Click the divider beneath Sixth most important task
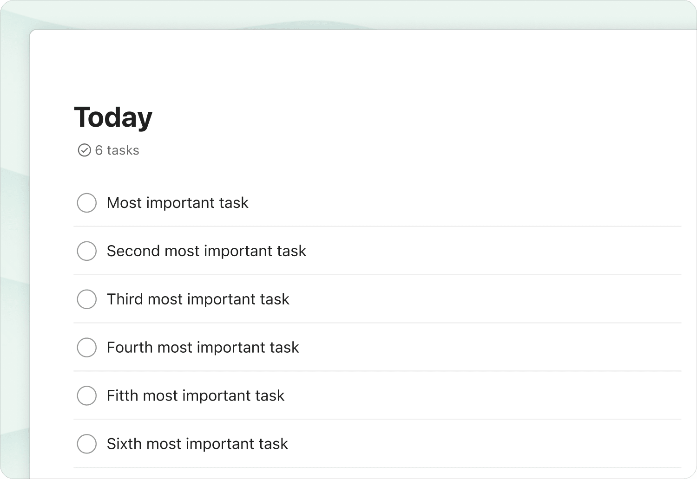Viewport: 697px width, 479px height. [376, 467]
